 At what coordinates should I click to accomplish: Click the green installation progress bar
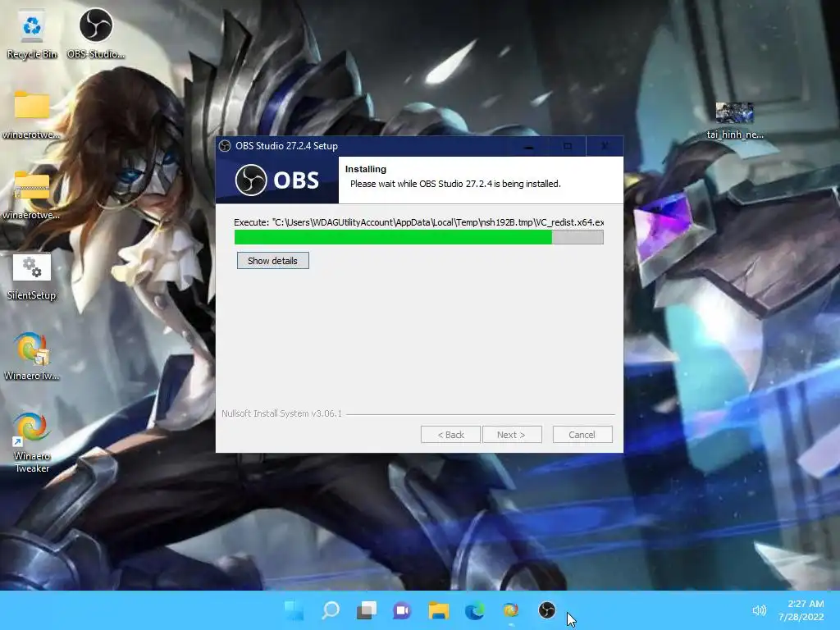[419, 237]
